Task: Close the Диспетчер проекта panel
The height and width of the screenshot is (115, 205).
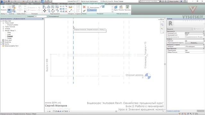Action: tap(43, 19)
